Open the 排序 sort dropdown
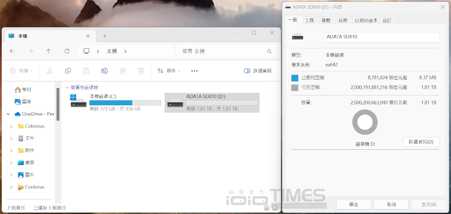451x214 pixels. [x=169, y=70]
